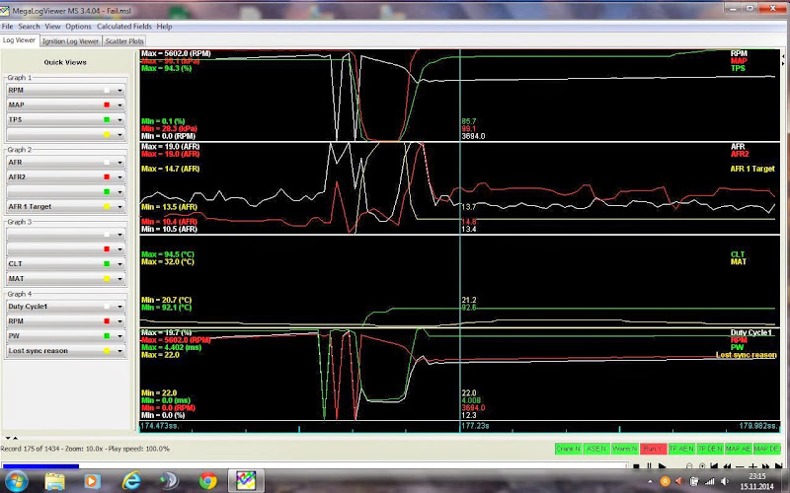Switch to the Log Viewer tab
This screenshot has height=493, width=790.
pyautogui.click(x=19, y=40)
